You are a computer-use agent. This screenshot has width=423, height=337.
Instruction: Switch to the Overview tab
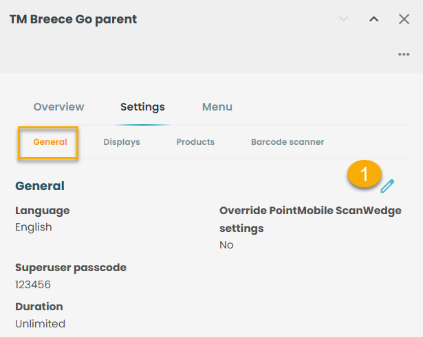click(59, 107)
